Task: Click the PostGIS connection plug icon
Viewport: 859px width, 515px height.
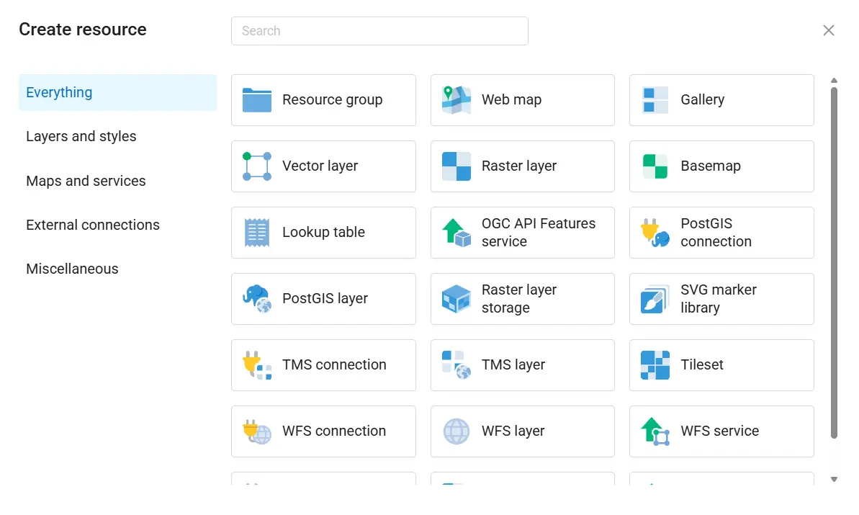Action: tap(655, 233)
